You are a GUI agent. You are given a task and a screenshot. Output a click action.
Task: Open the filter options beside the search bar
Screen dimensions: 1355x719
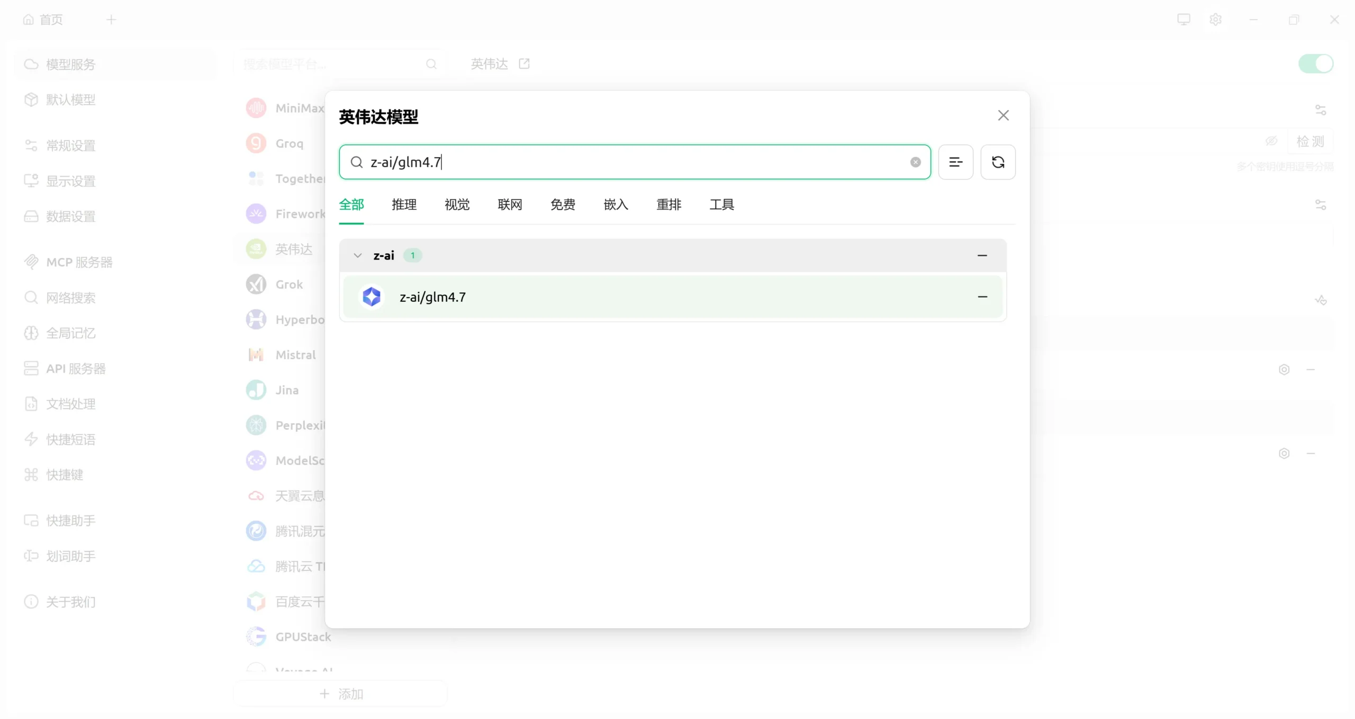pyautogui.click(x=956, y=162)
